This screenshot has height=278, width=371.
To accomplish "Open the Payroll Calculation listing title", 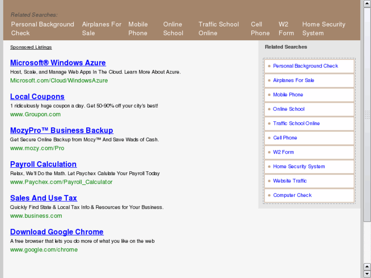I will [x=43, y=164].
